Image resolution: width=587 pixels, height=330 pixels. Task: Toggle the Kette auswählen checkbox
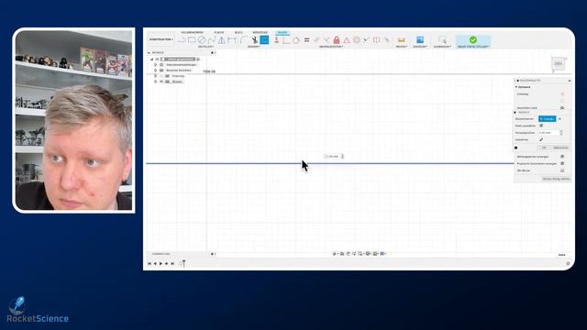[x=541, y=126]
